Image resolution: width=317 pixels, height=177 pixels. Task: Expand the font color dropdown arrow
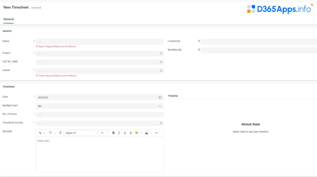151,133
